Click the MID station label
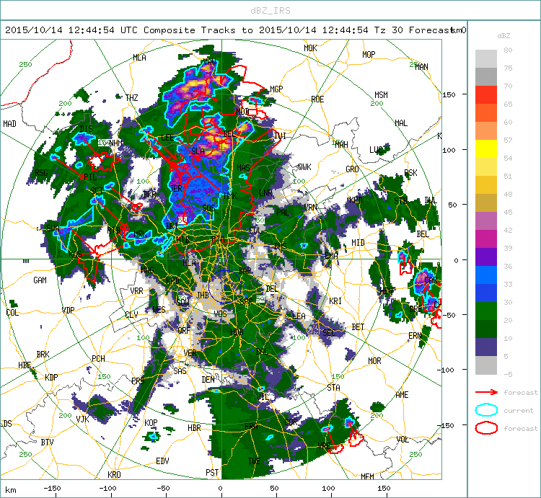 coord(358,243)
